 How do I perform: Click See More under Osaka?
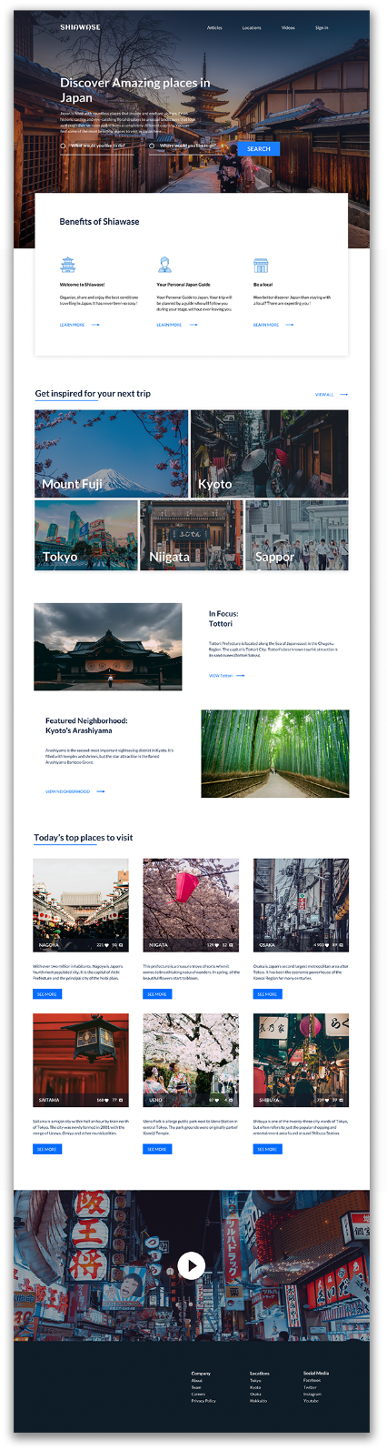tap(267, 994)
